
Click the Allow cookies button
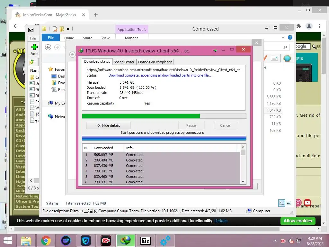click(298, 221)
